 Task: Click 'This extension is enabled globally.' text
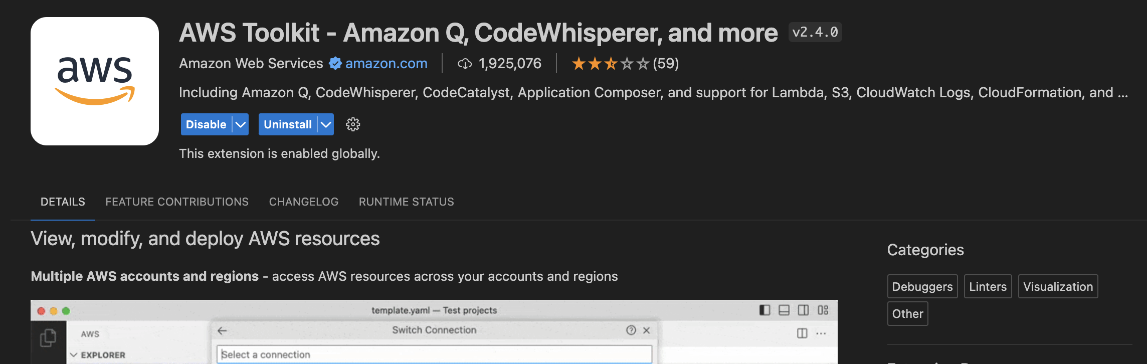click(x=279, y=153)
